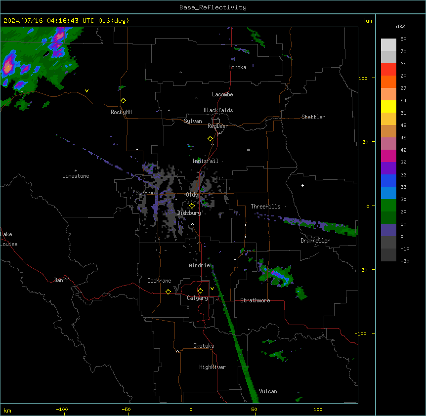426x416 pixels.
Task: Click the Airdrie label
Action: (x=200, y=265)
